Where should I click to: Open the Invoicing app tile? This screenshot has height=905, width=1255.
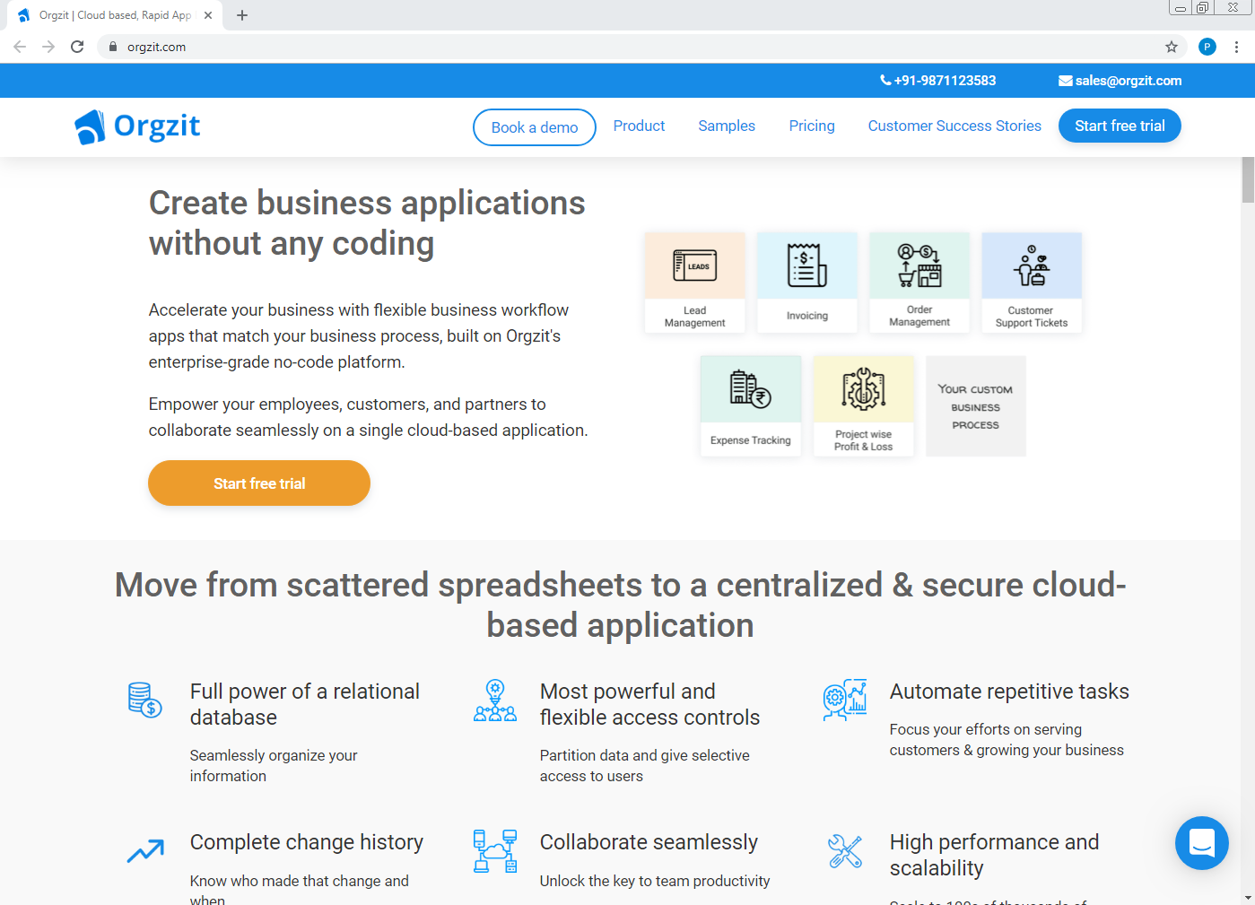[x=807, y=283]
